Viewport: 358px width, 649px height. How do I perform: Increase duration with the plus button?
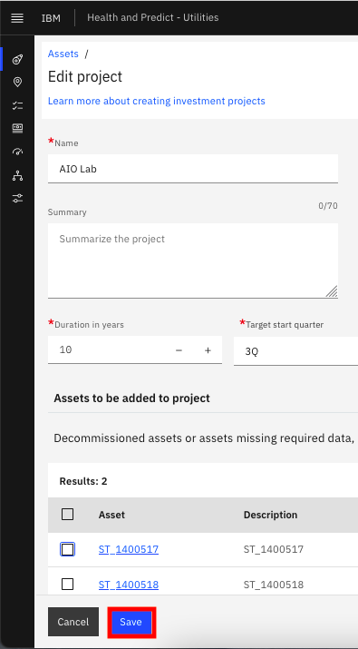[x=208, y=350]
